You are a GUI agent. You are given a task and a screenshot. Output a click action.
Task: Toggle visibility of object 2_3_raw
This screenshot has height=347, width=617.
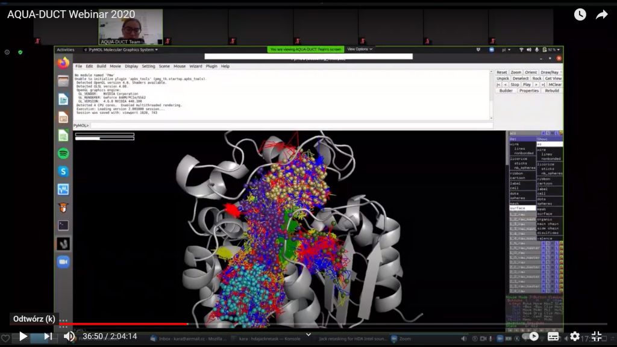pyautogui.click(x=525, y=281)
